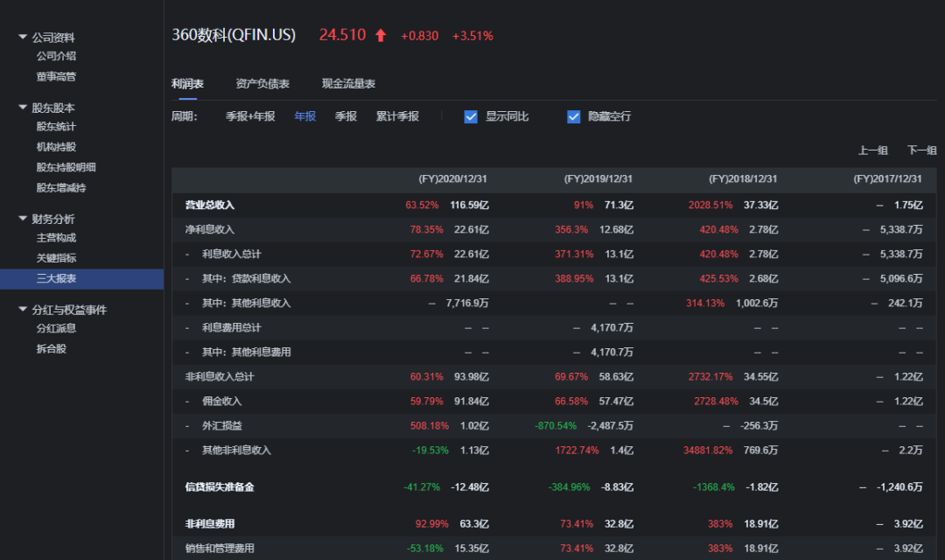This screenshot has height=560, width=945.
Task: Toggle 隐藏空行 checkbox
Action: 574,116
